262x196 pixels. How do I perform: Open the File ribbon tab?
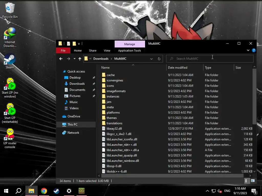click(63, 51)
